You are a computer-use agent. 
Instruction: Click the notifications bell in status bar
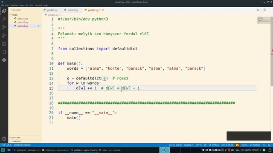pos(269,145)
